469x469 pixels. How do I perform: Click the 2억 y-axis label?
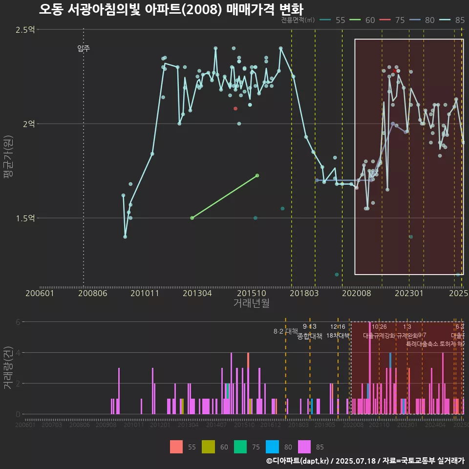coord(29,124)
